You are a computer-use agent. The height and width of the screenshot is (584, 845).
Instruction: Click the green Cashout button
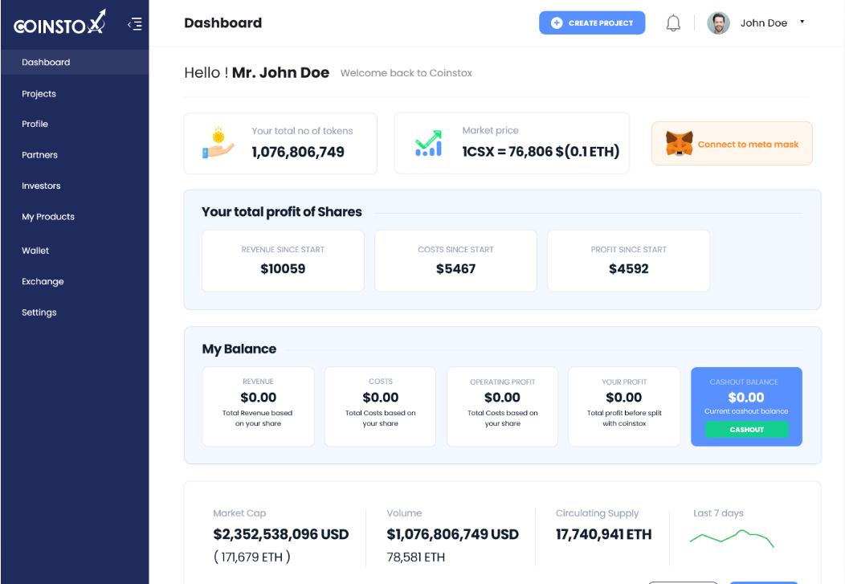coord(746,430)
